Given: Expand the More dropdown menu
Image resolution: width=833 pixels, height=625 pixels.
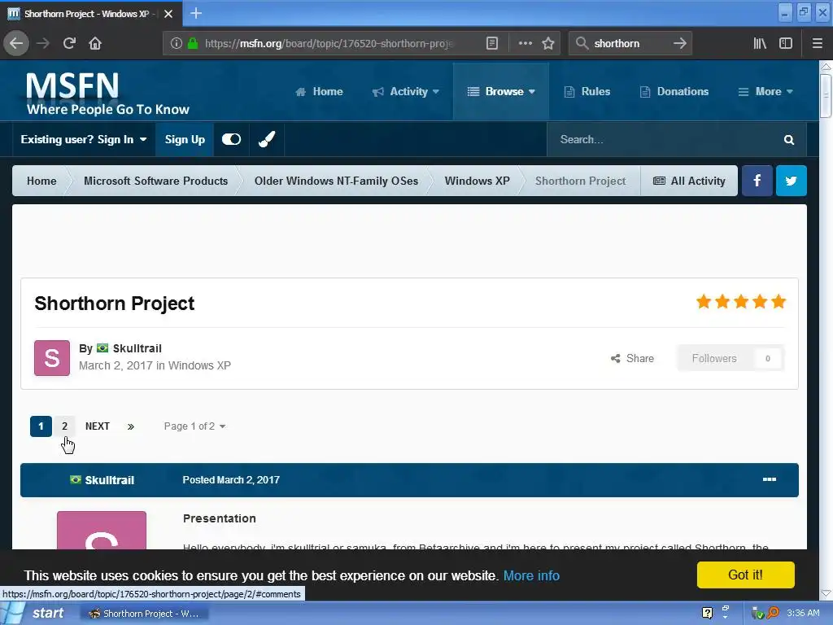Looking at the screenshot, I should click(765, 91).
